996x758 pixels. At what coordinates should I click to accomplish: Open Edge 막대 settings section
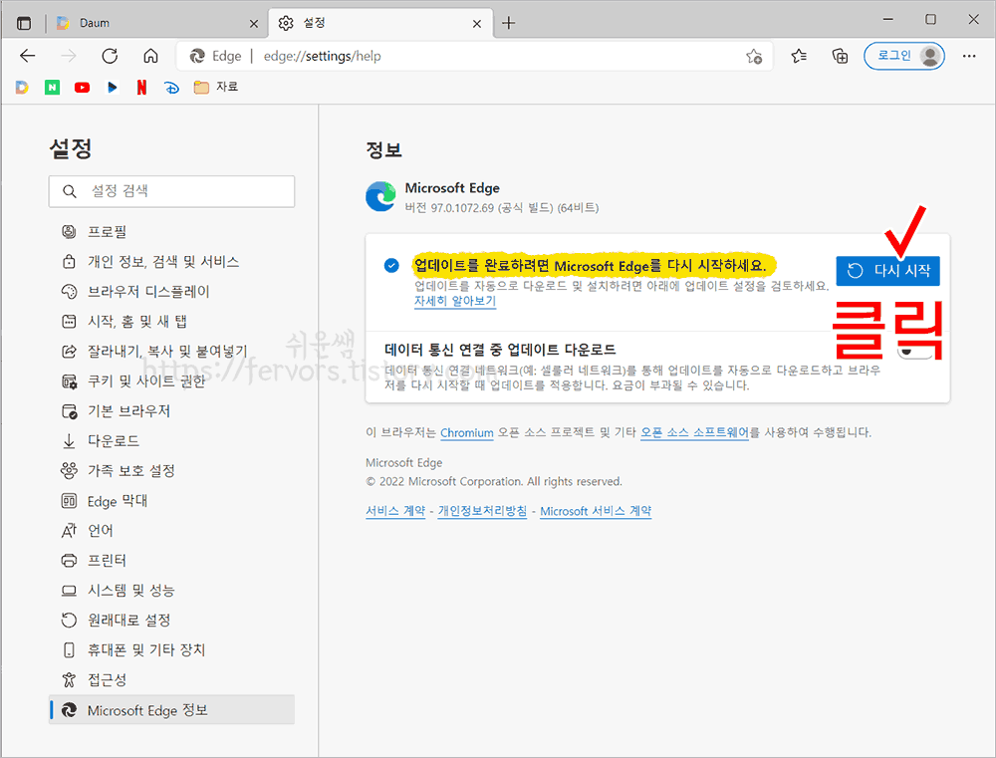point(171,501)
